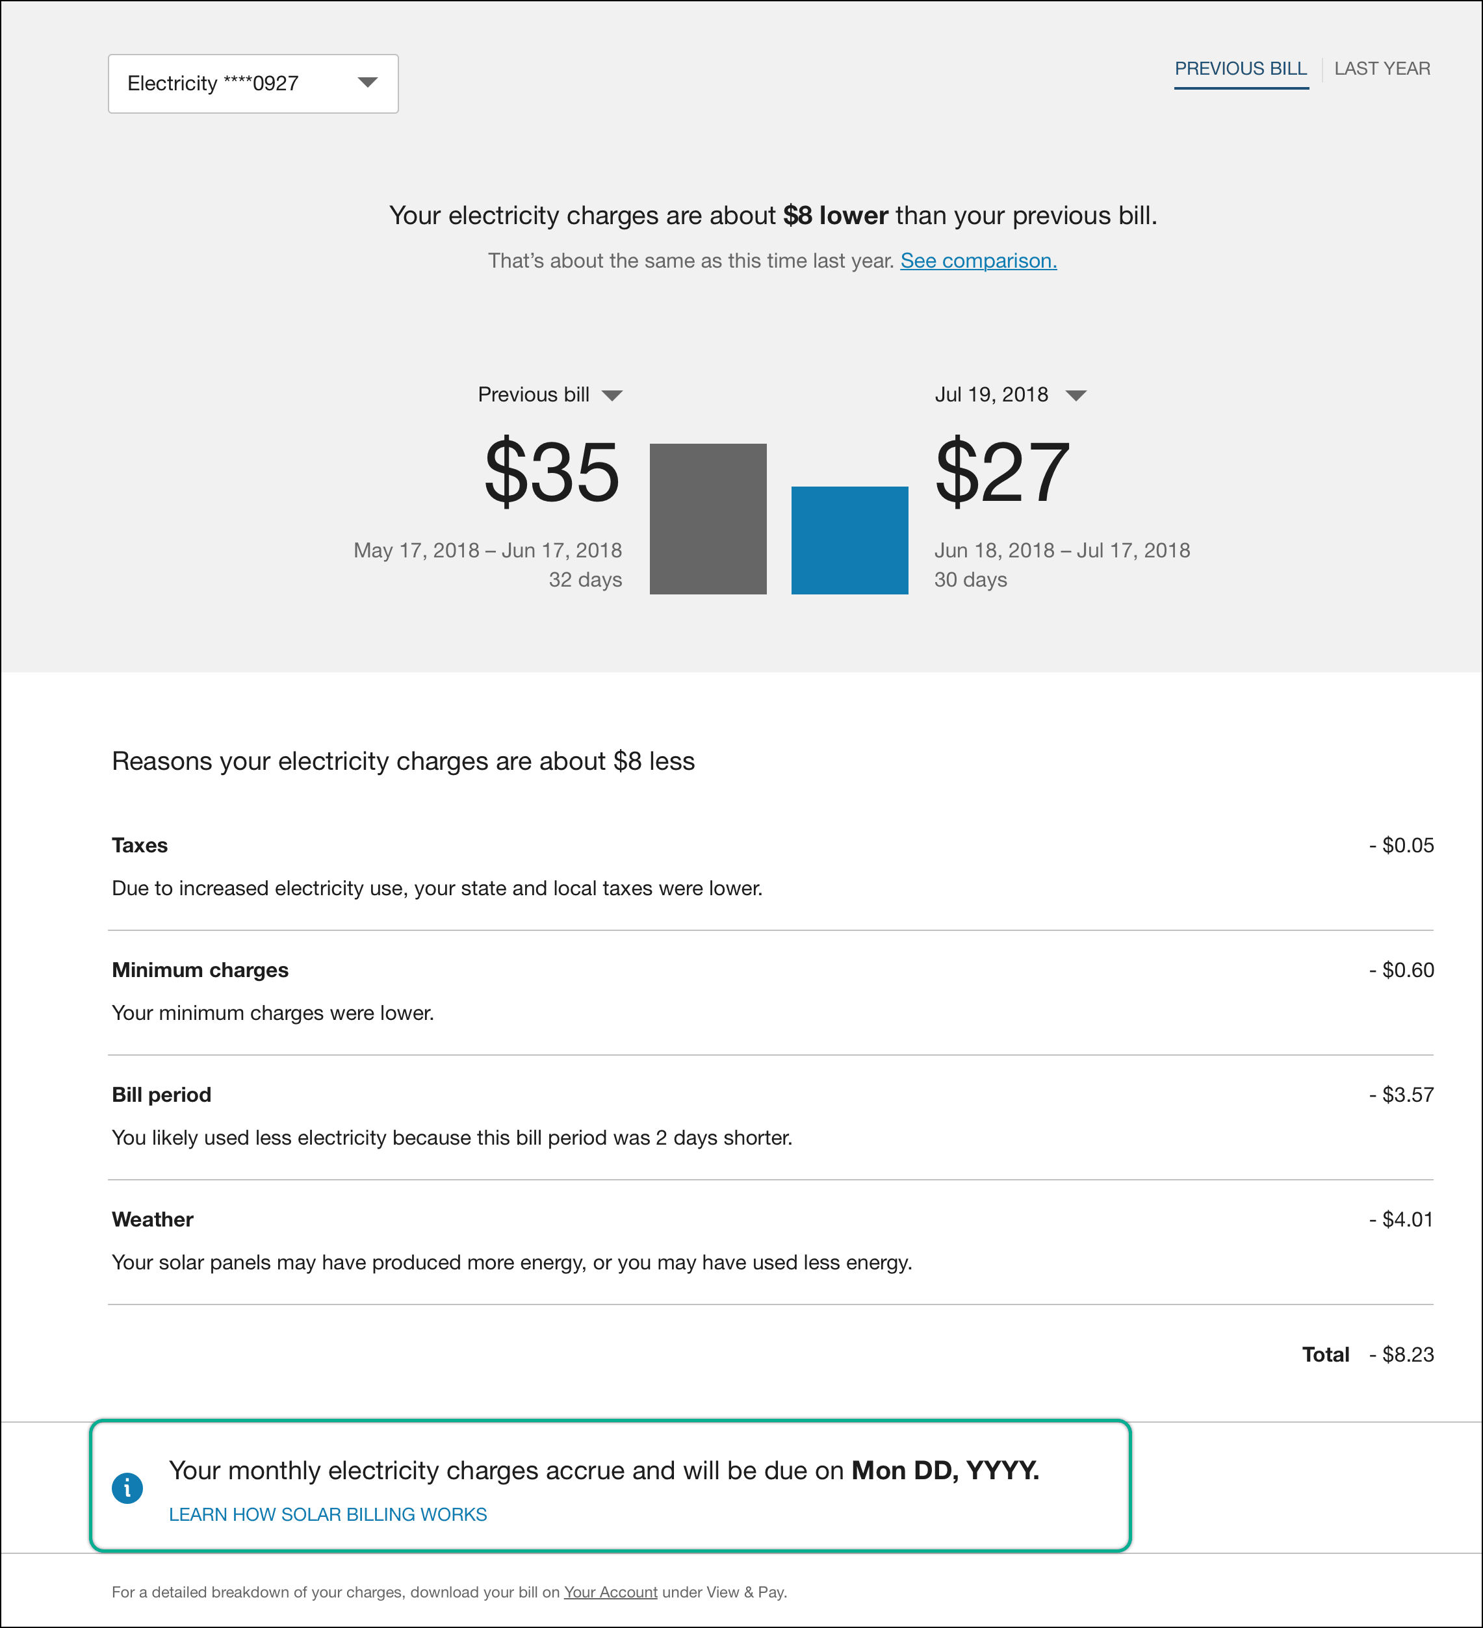Open the See comparison link
The height and width of the screenshot is (1628, 1483).
(978, 260)
